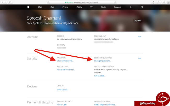Click the Soroosh Chamani name heading
The width and height of the screenshot is (170, 106).
point(44,18)
